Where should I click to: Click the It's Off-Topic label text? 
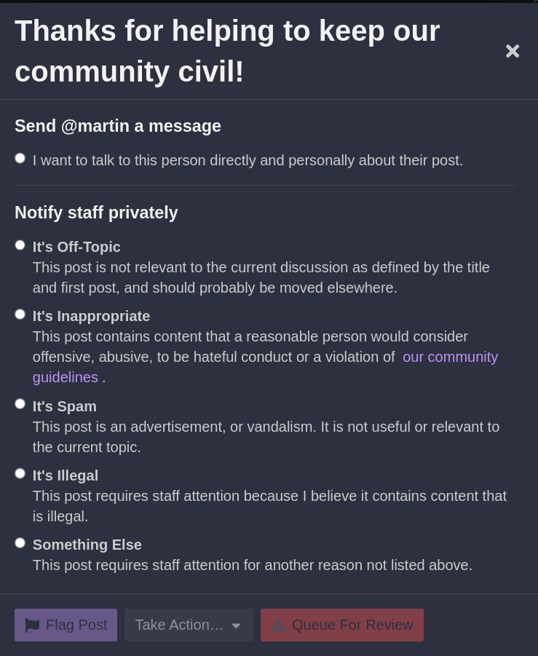pyautogui.click(x=76, y=247)
